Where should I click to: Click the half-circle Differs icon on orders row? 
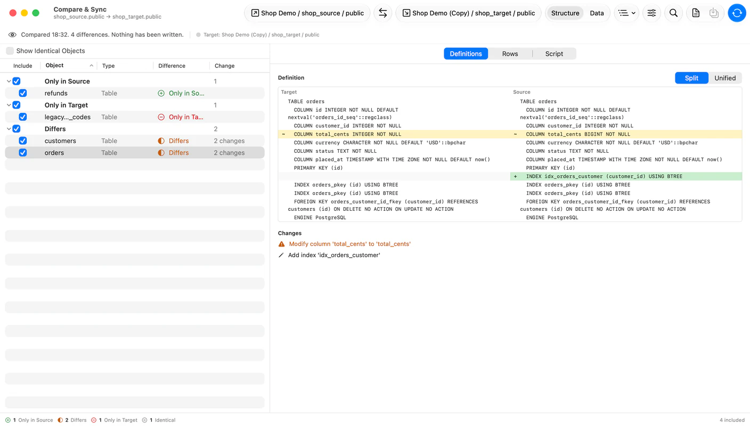click(161, 153)
